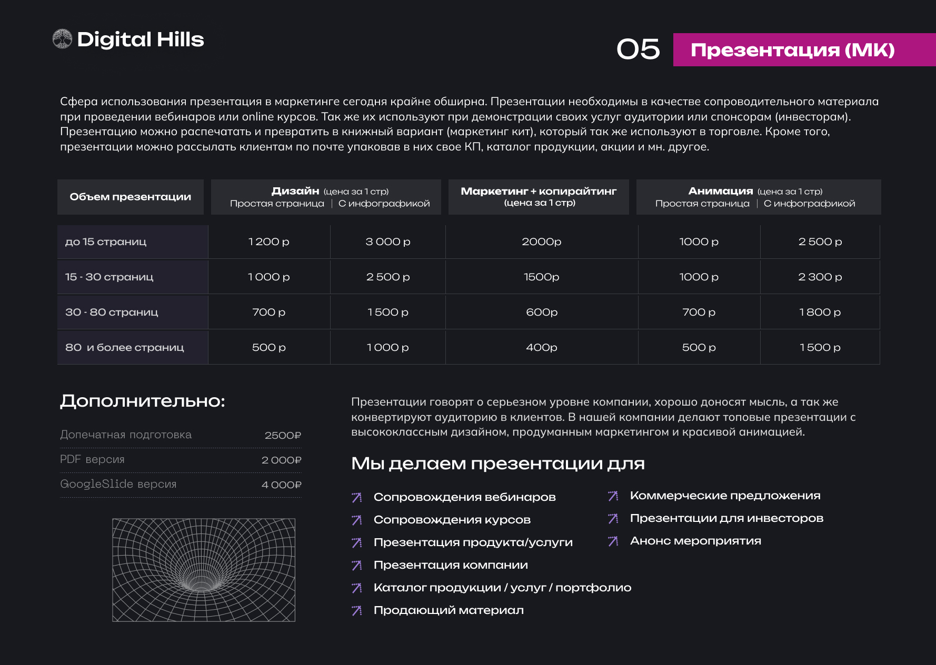Click the 2 300 р animation price cell
The height and width of the screenshot is (665, 936).
(820, 277)
